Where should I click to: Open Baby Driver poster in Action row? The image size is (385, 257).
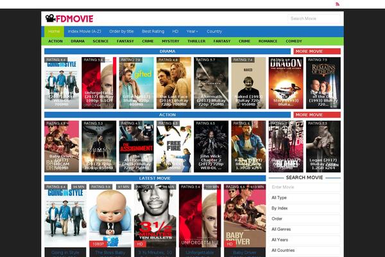(x=62, y=146)
